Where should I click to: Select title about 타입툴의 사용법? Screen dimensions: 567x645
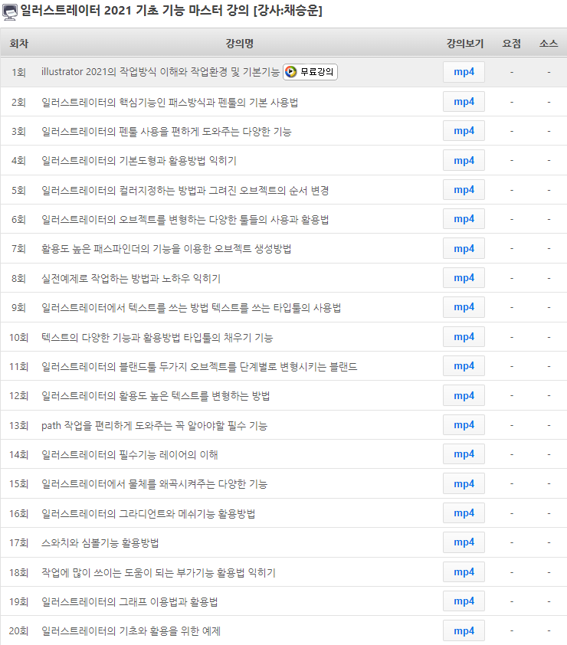[x=191, y=308]
